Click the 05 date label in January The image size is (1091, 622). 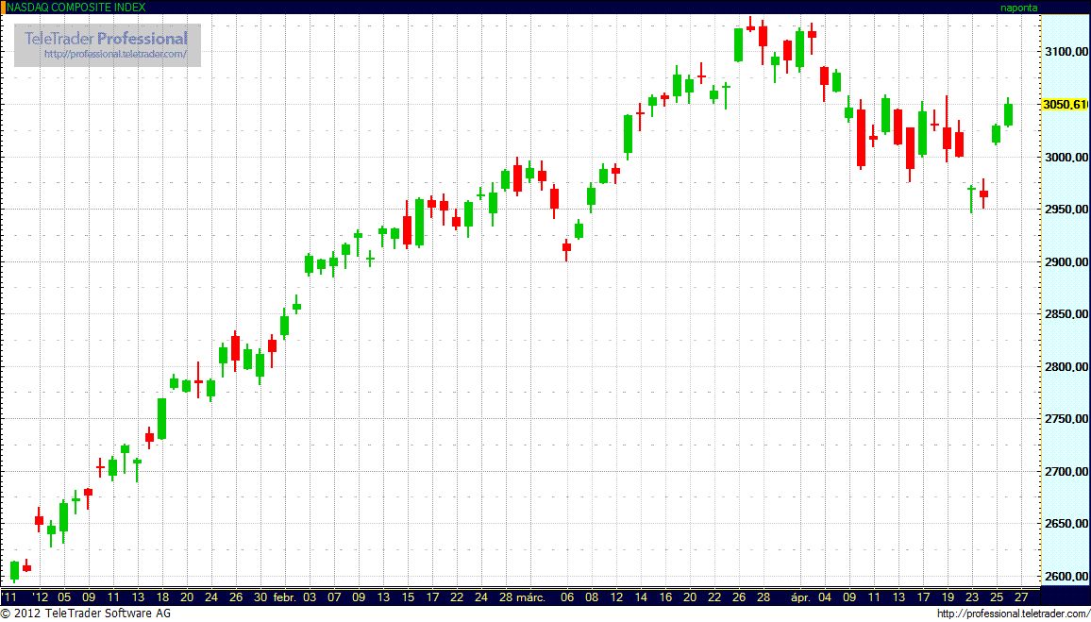pos(64,597)
